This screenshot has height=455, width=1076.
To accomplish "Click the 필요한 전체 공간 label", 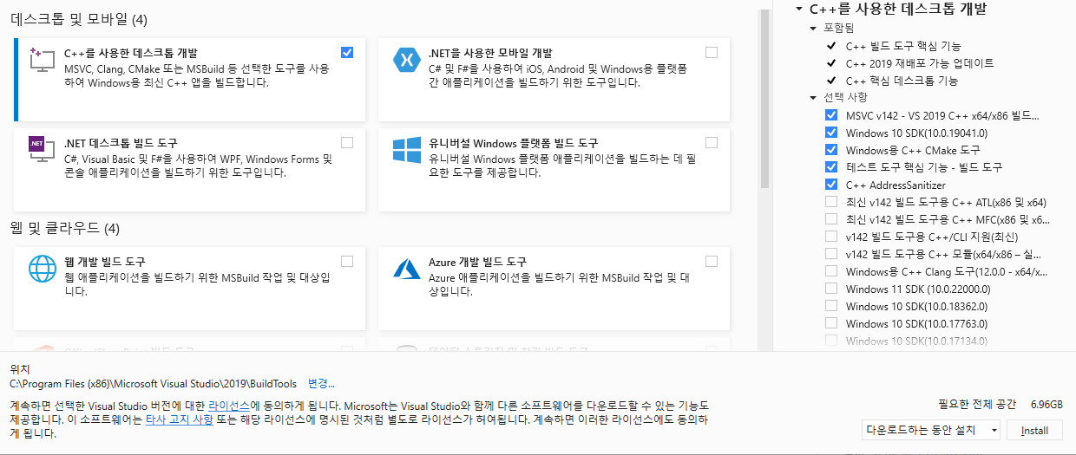I will pyautogui.click(x=977, y=405).
